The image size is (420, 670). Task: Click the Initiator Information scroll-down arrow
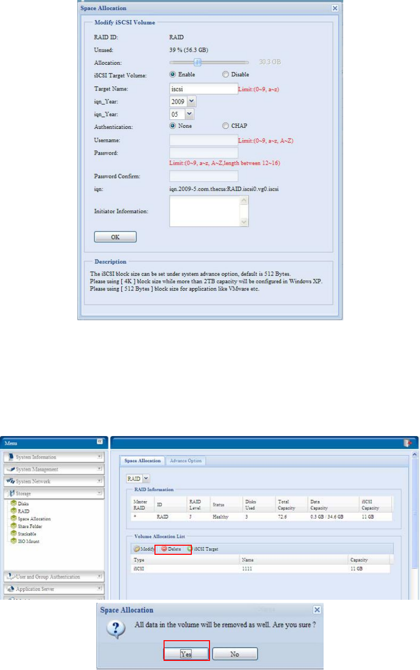point(244,222)
